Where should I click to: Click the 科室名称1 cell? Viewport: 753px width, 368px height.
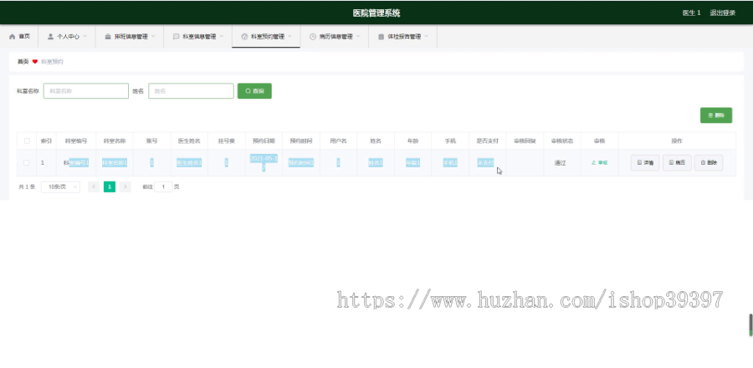coord(115,162)
